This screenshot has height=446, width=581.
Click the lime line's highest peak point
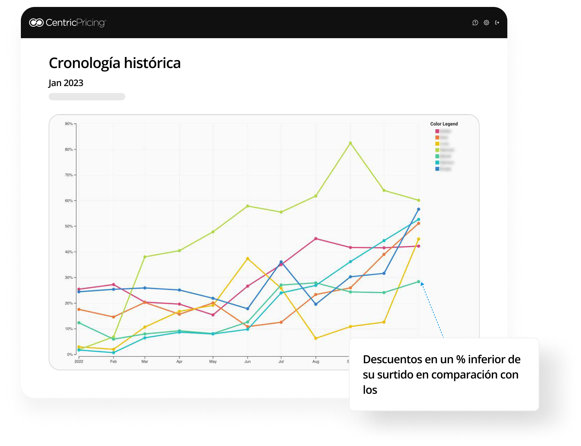pyautogui.click(x=350, y=143)
